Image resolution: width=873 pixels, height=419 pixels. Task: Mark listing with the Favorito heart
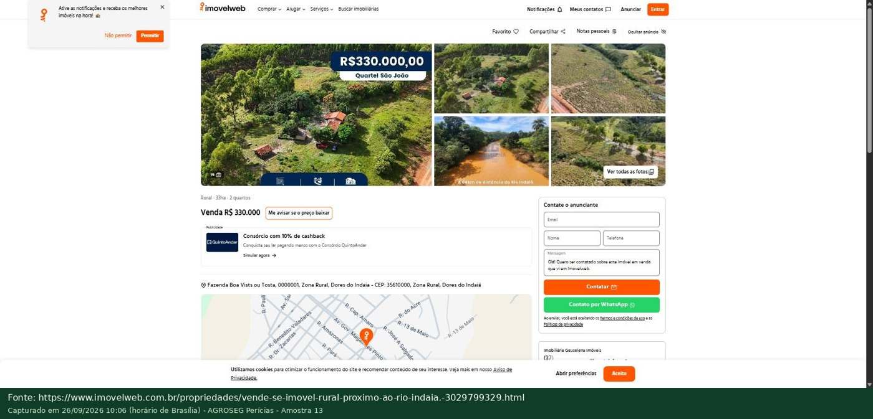point(516,32)
